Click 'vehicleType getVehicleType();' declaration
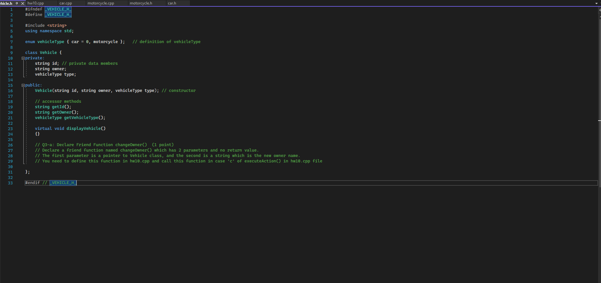Viewport: 601px width, 283px height. pos(70,118)
